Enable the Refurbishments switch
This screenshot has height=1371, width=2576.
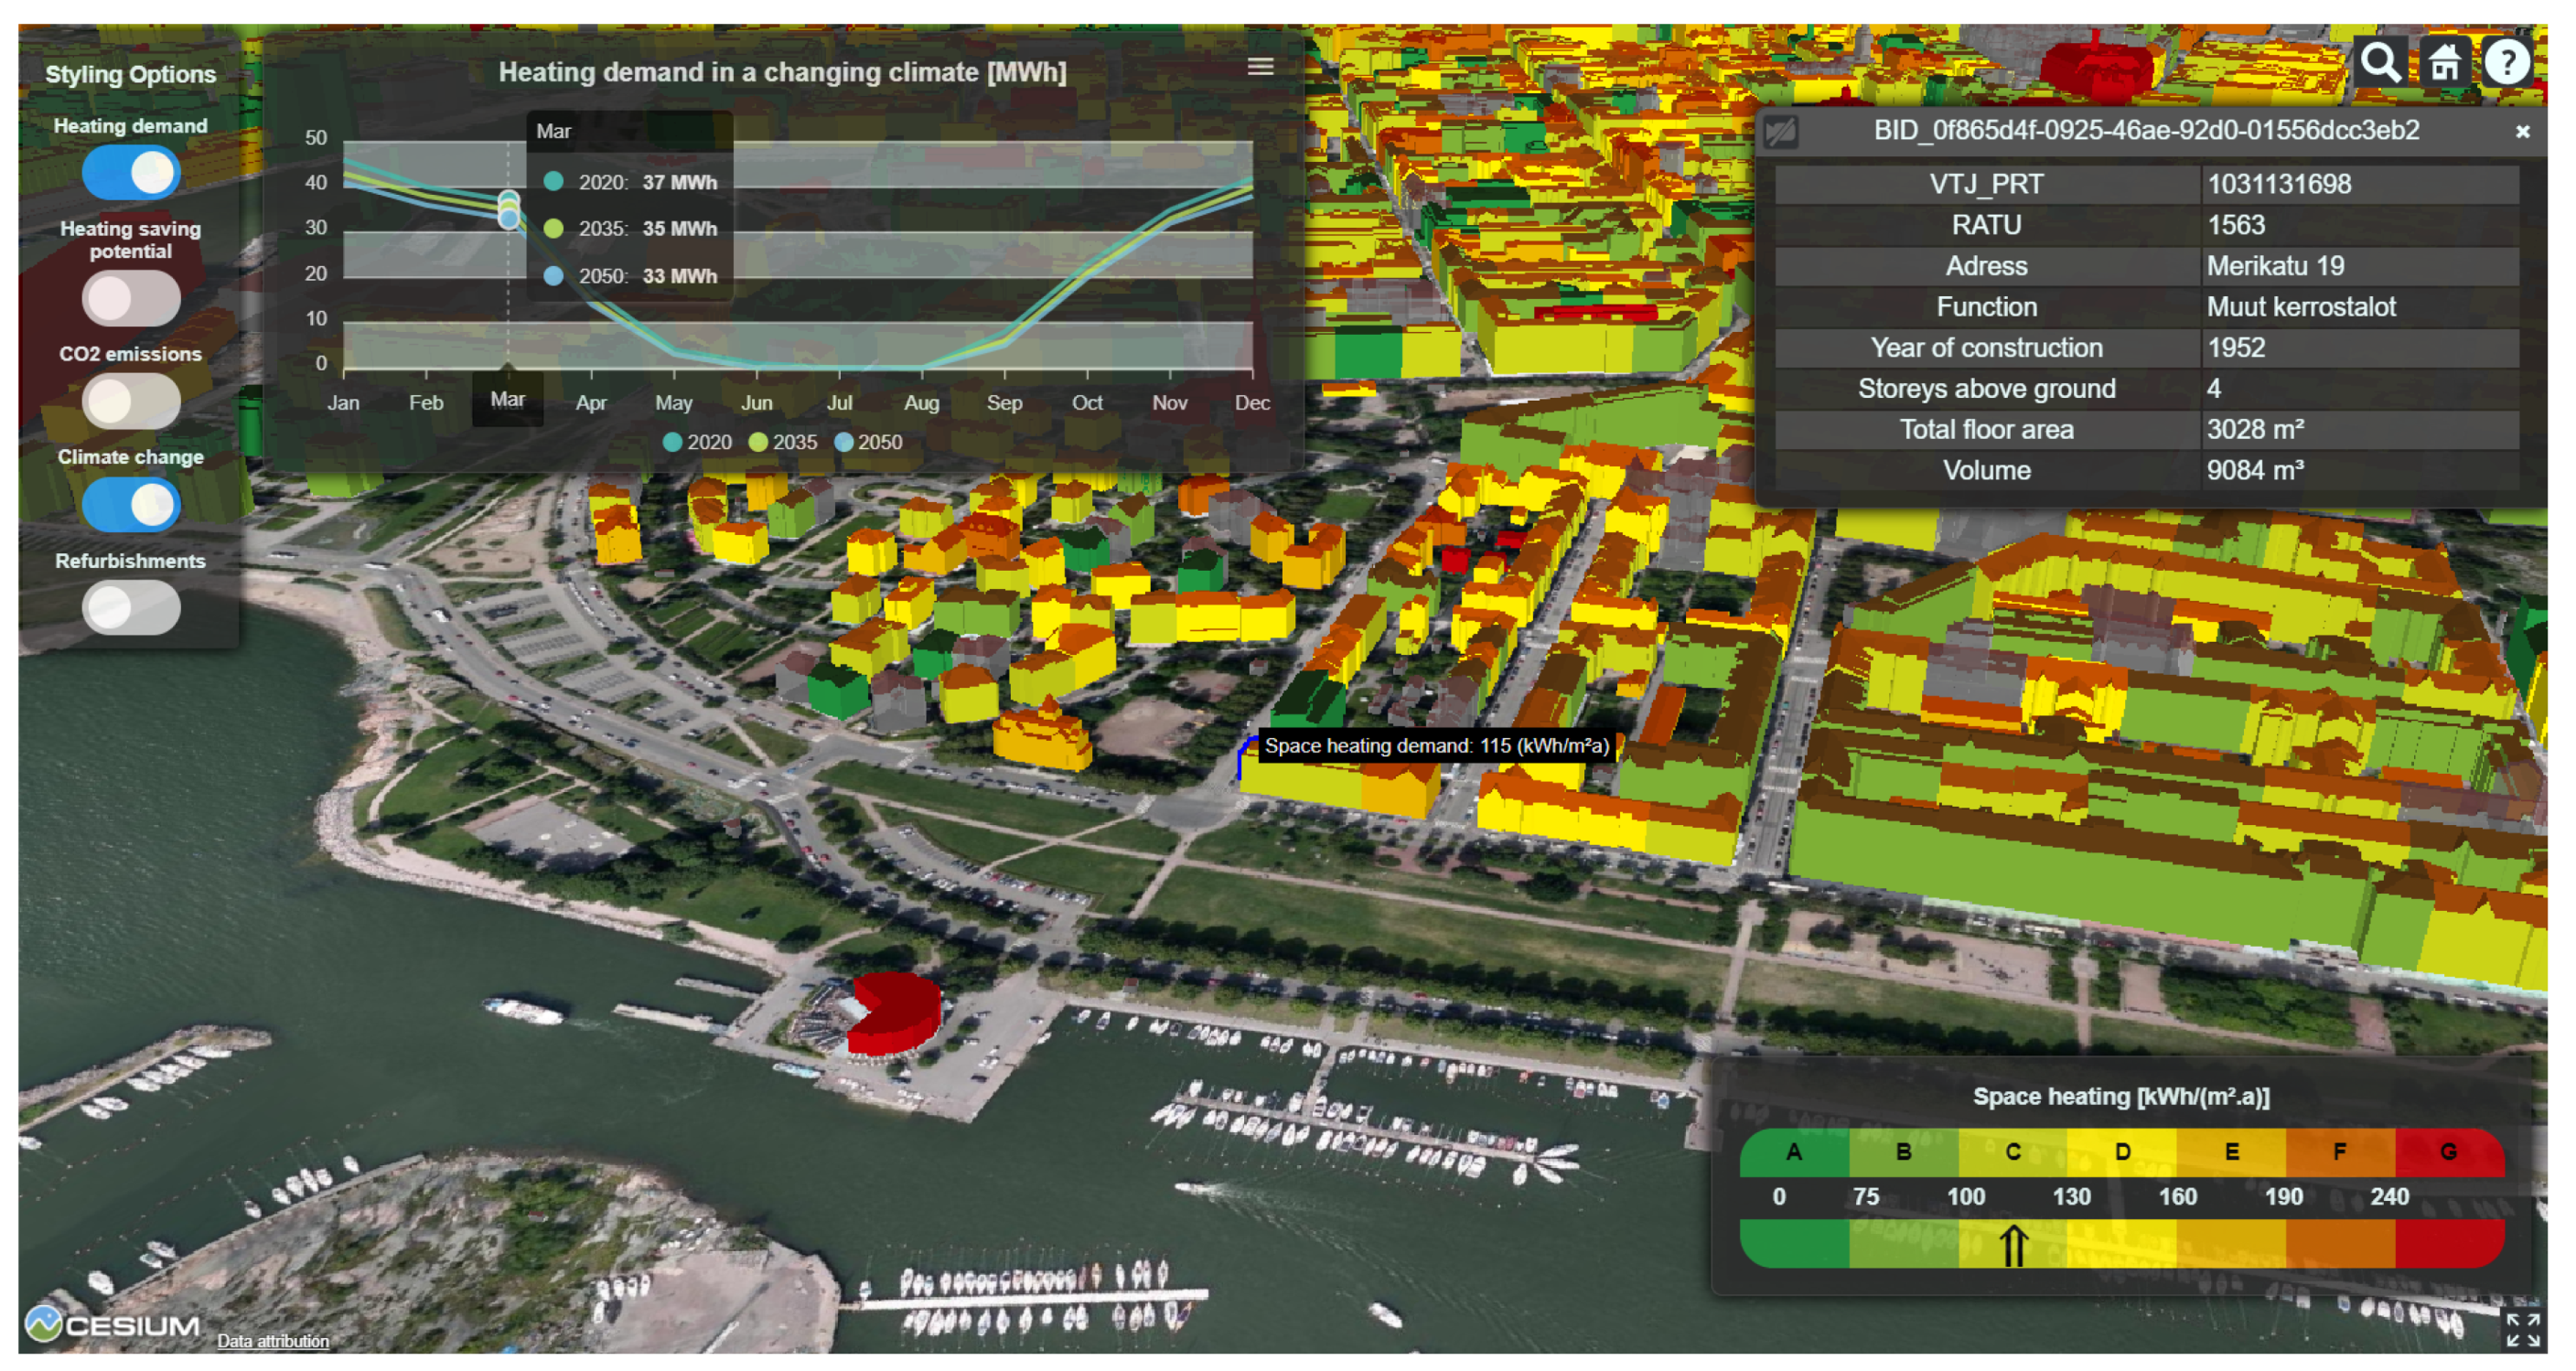(131, 608)
